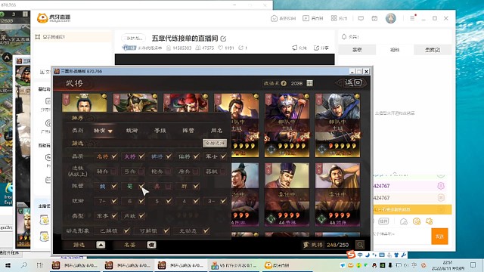Screen dimensions: 484x272
Task: Click the announcement icon left of share
Action: click(x=299, y=48)
